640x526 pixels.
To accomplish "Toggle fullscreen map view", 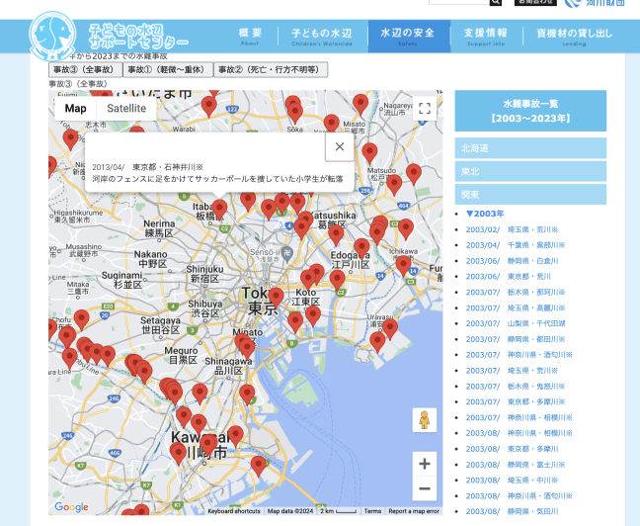I will 425,109.
